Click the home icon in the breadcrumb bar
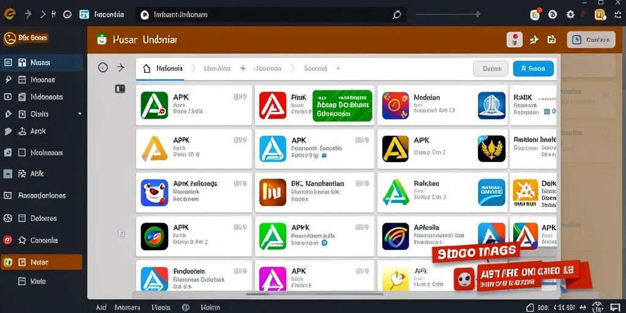Viewport: 626px width, 313px height. coord(147,68)
